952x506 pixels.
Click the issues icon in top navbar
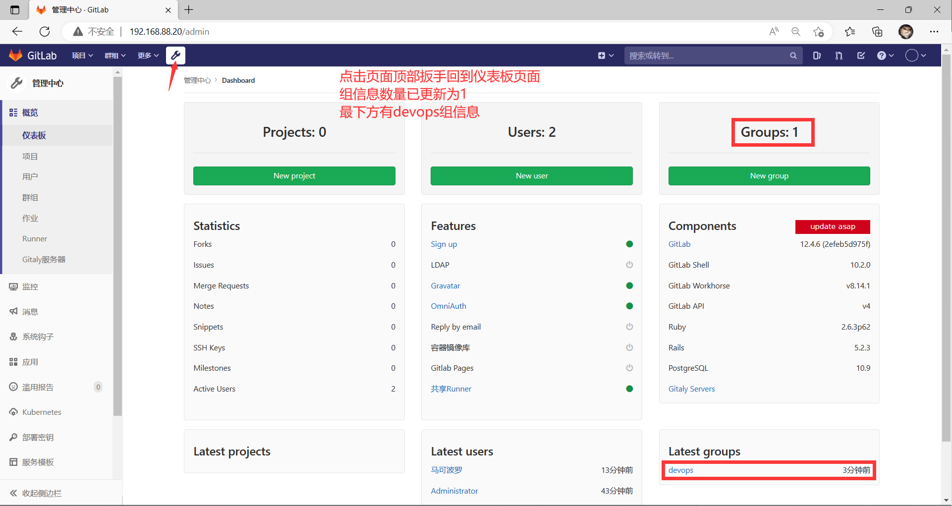(817, 56)
